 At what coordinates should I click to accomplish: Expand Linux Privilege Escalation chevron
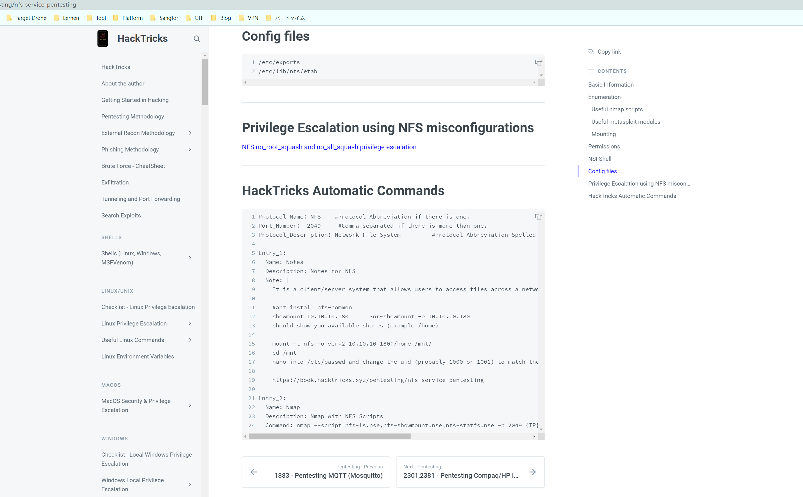[x=190, y=324]
